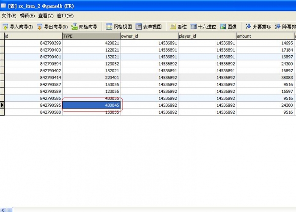Open the View (查看) menu
This screenshot has width=296, height=212.
coord(46,16)
